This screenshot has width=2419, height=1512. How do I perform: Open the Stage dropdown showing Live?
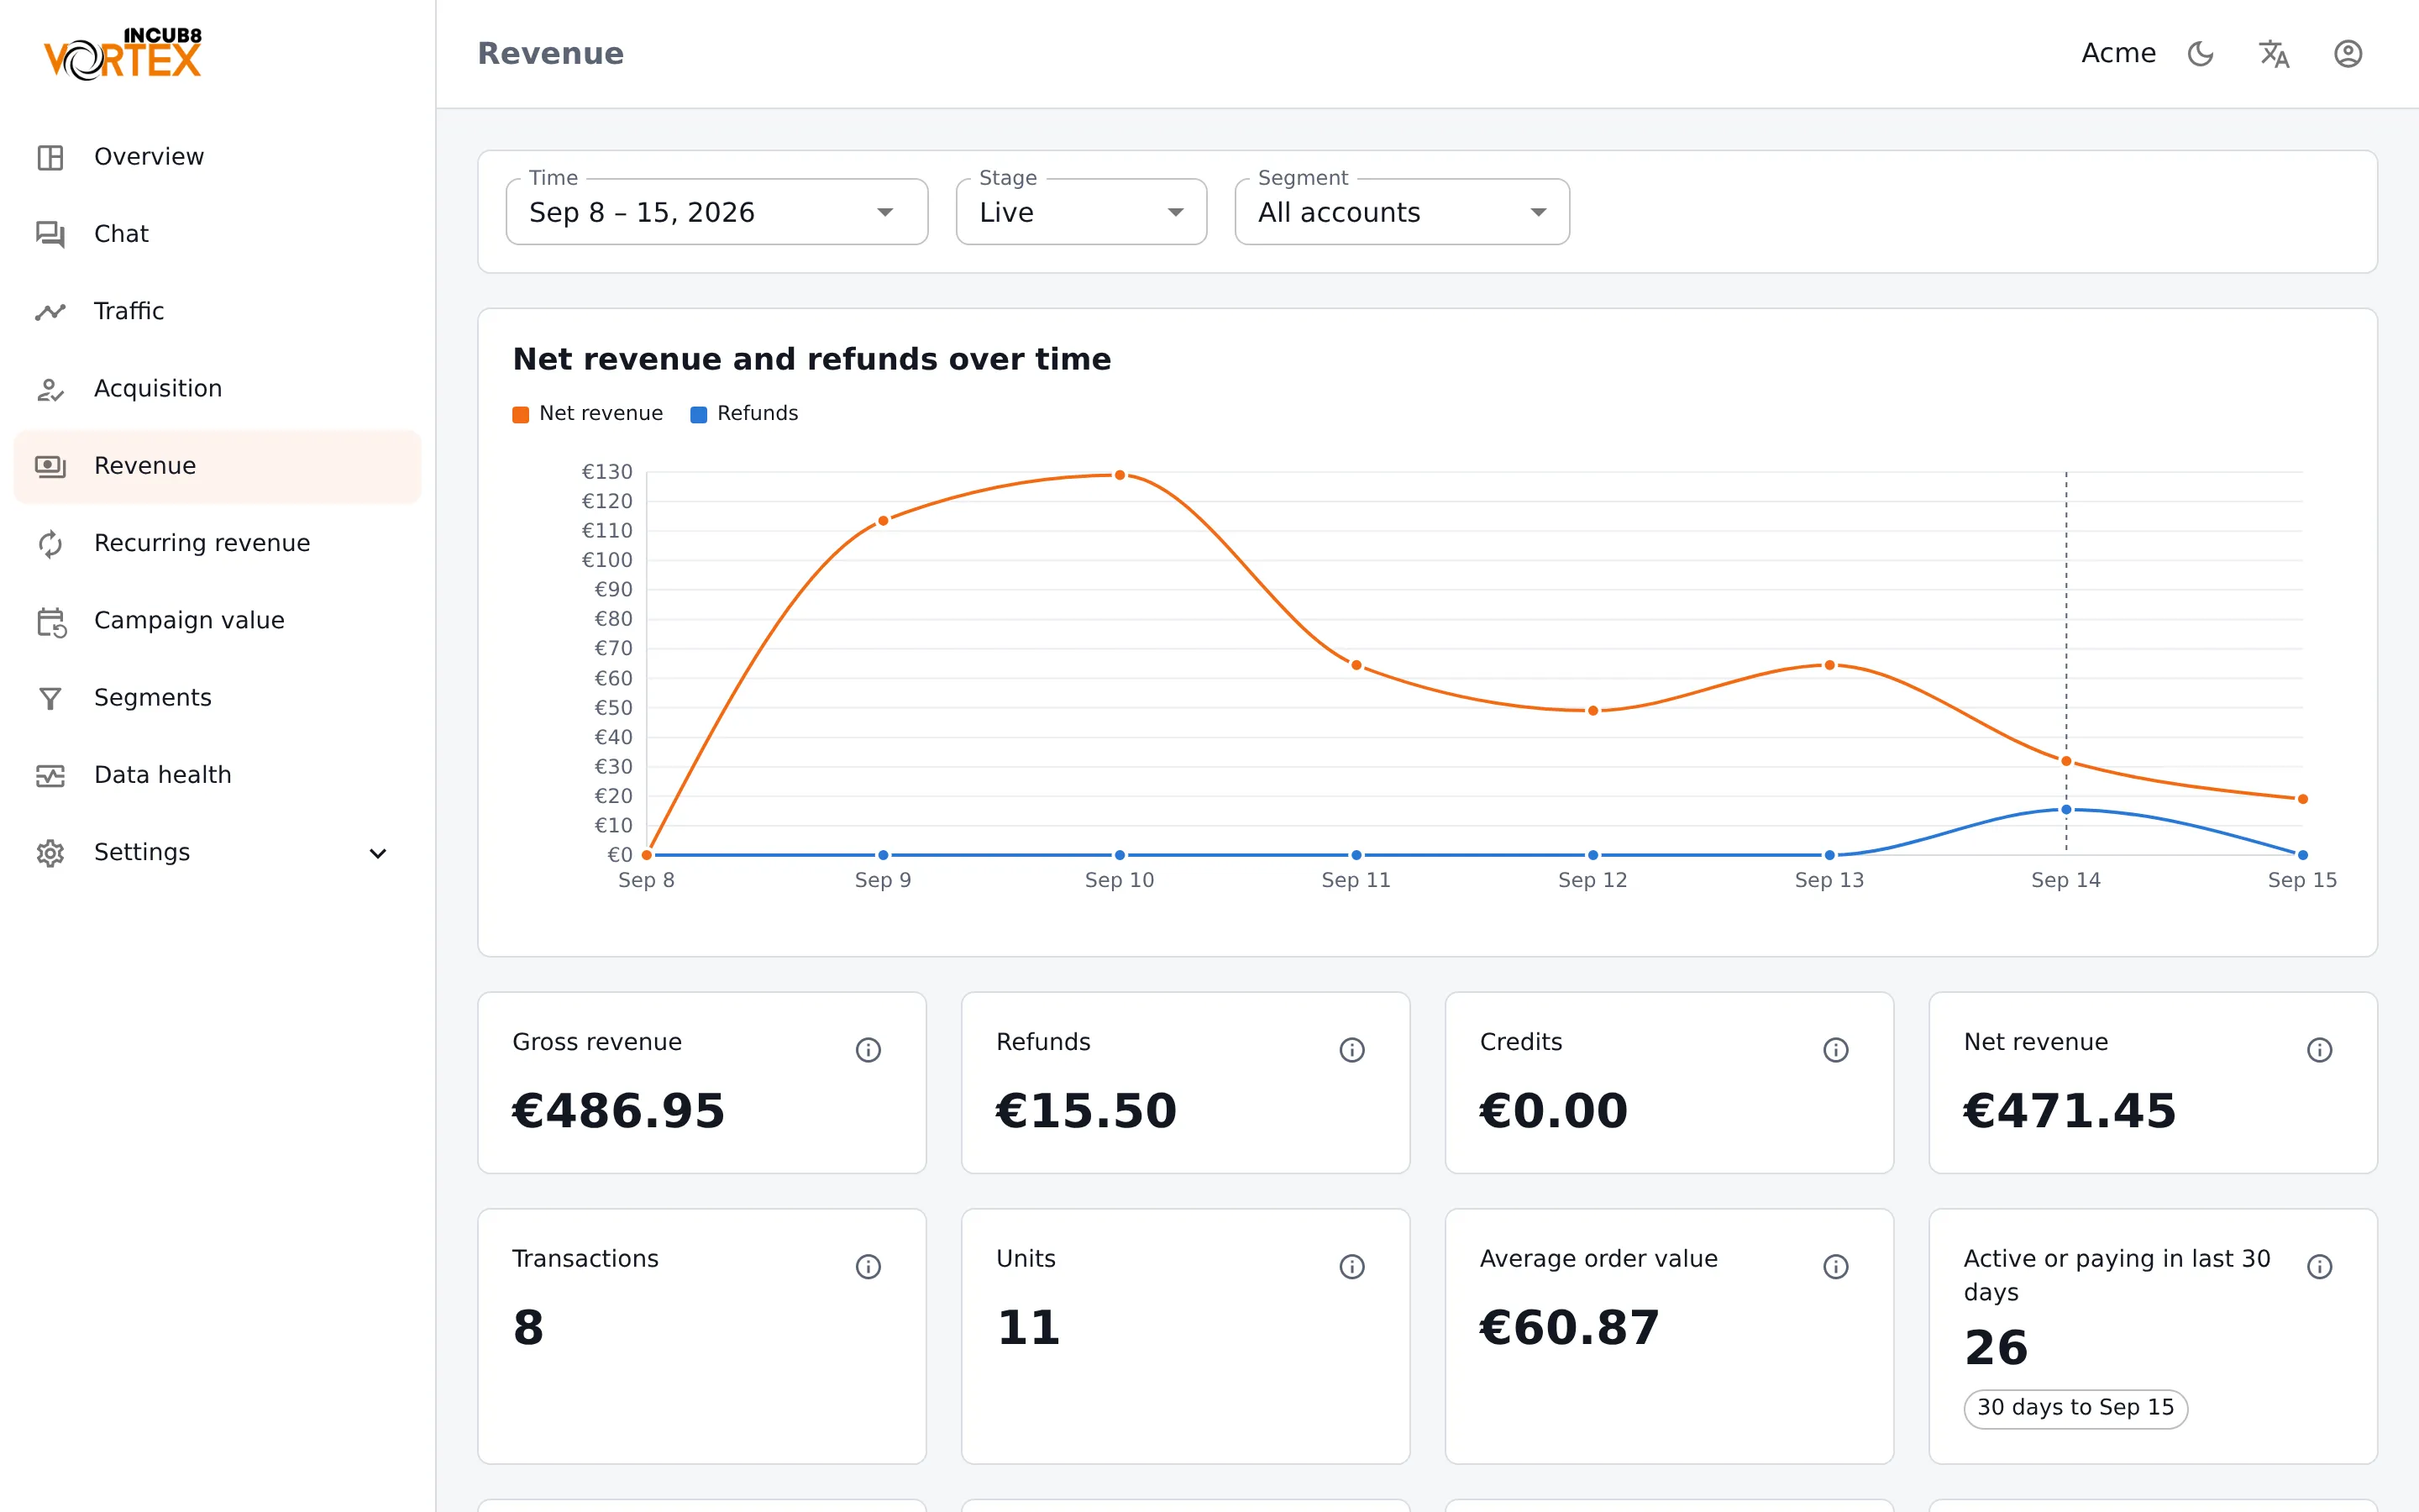1082,212
